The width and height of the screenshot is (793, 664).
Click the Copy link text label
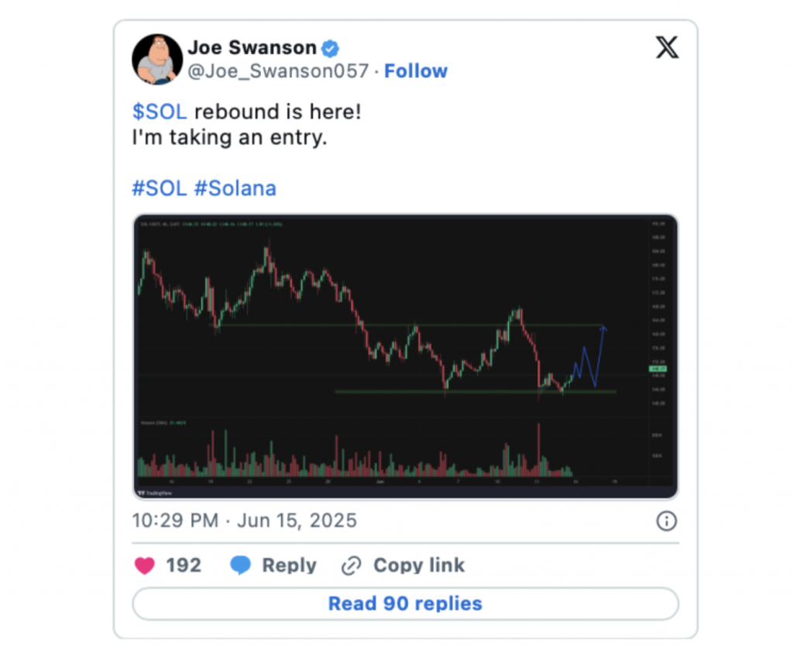pos(419,566)
